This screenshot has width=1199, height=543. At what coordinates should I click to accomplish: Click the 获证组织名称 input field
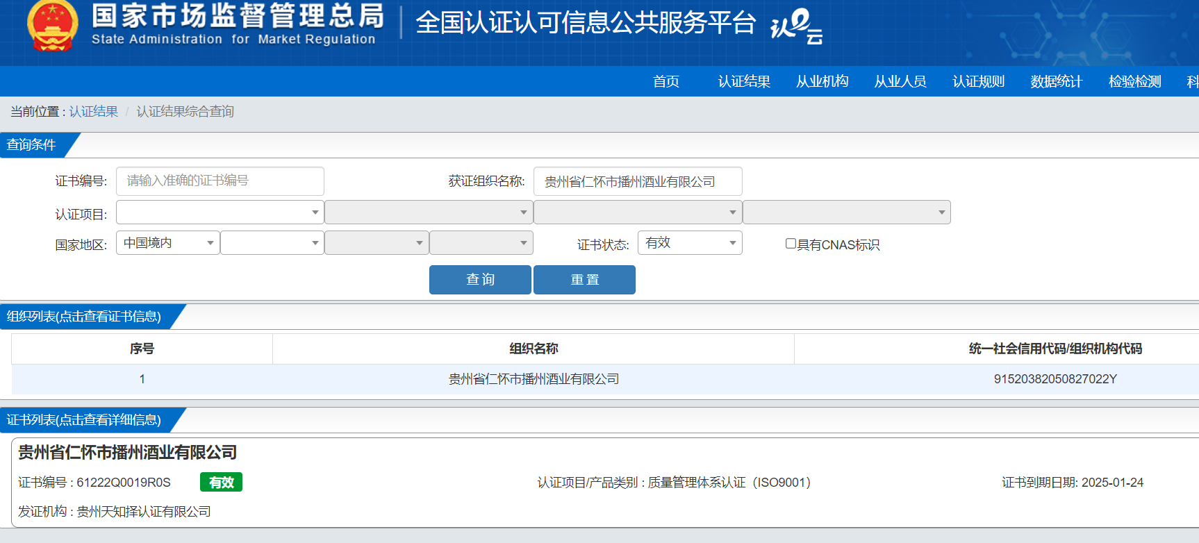pos(638,181)
